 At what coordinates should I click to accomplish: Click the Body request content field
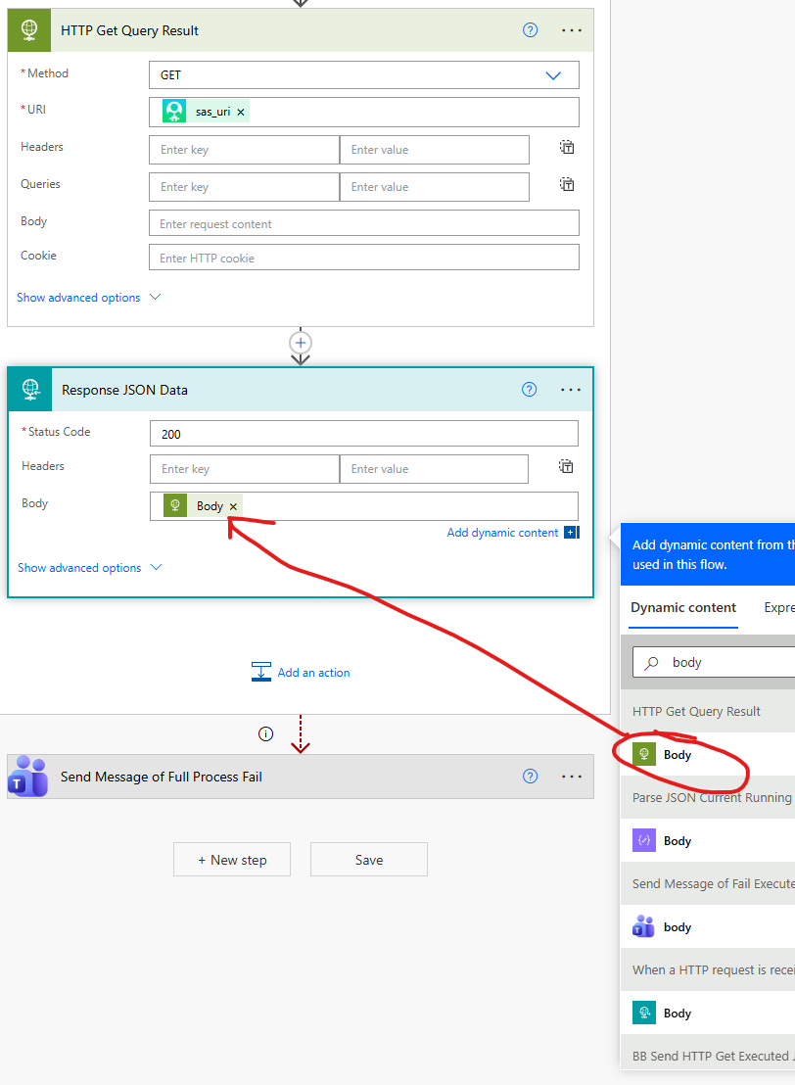[x=364, y=223]
